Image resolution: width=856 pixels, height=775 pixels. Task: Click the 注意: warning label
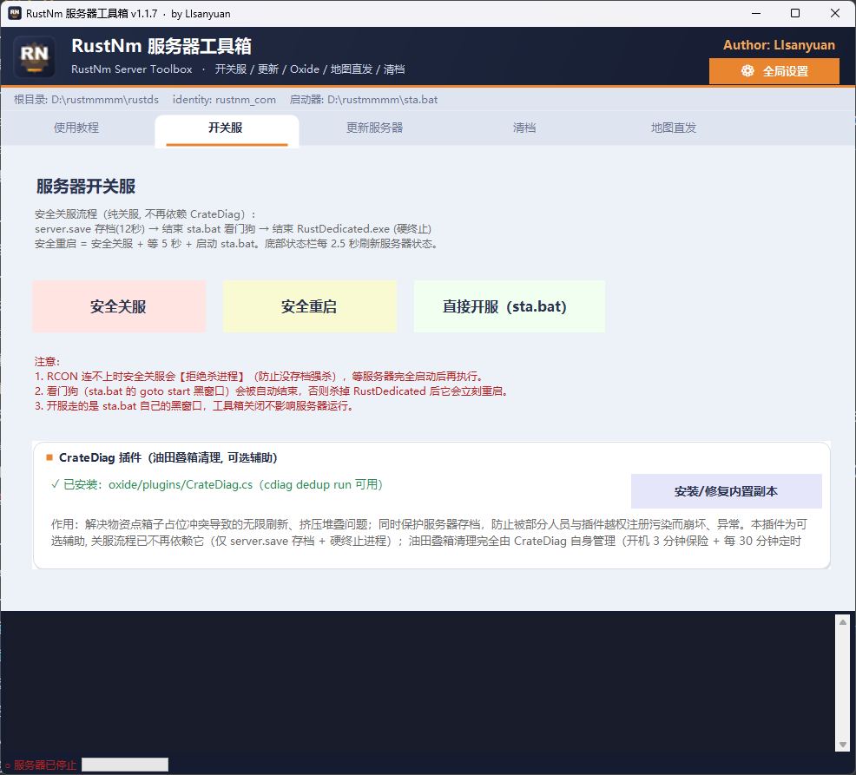[x=47, y=361]
